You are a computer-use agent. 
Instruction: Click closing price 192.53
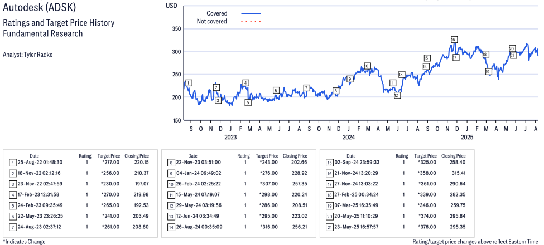(x=142, y=205)
